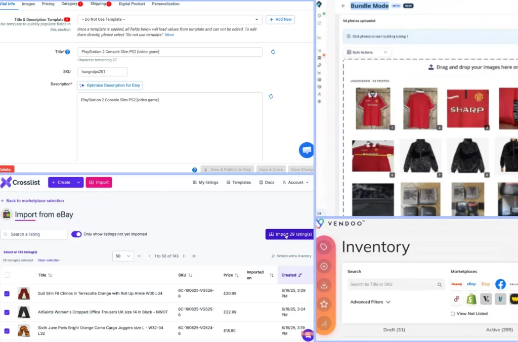Image resolution: width=518 pixels, height=342 pixels.
Task: Select the SHARP logo jersey close-up thumbnail
Action: pyautogui.click(x=468, y=109)
